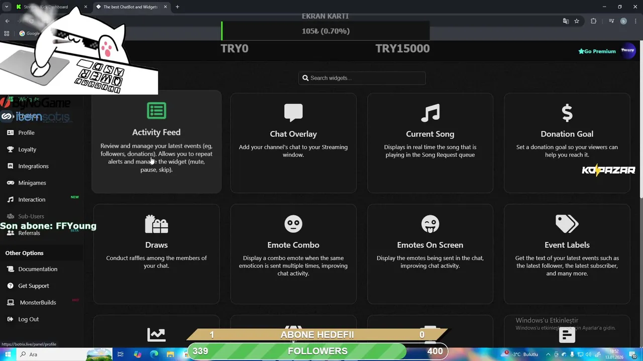This screenshot has height=361, width=643.
Task: Open Task View from the taskbar
Action: [121, 354]
